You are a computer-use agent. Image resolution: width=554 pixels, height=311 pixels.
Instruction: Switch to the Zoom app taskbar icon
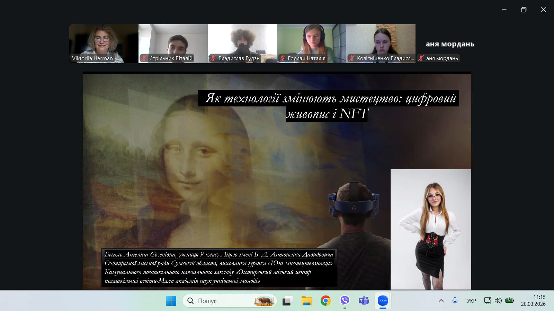383,301
